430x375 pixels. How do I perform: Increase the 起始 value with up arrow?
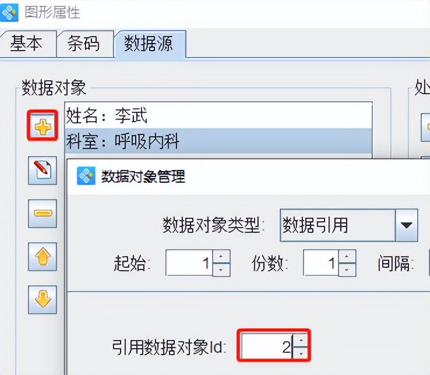[x=221, y=256]
